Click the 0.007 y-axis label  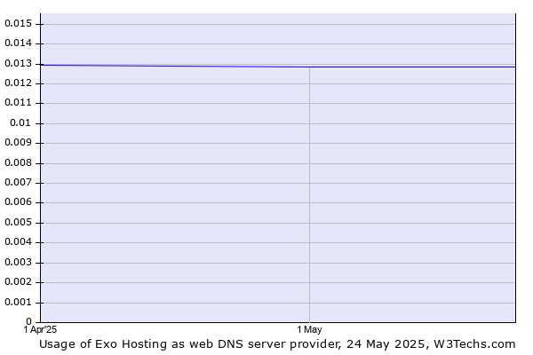(18, 183)
